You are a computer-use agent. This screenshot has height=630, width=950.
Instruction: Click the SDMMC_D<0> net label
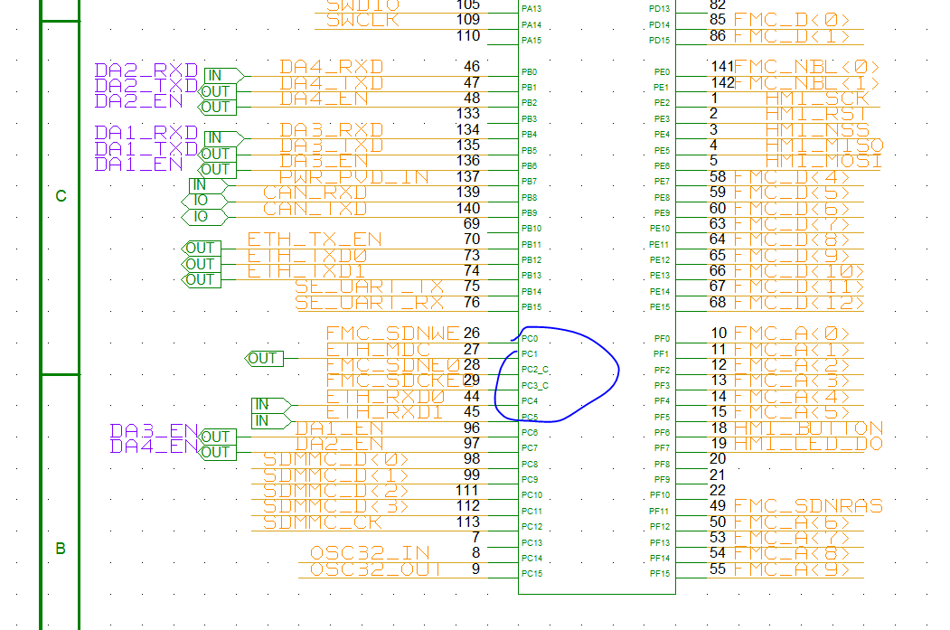click(x=335, y=459)
